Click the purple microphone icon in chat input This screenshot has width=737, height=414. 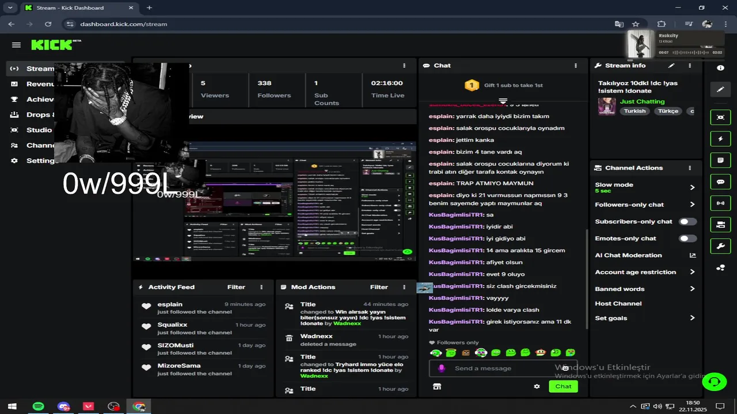[x=442, y=368]
